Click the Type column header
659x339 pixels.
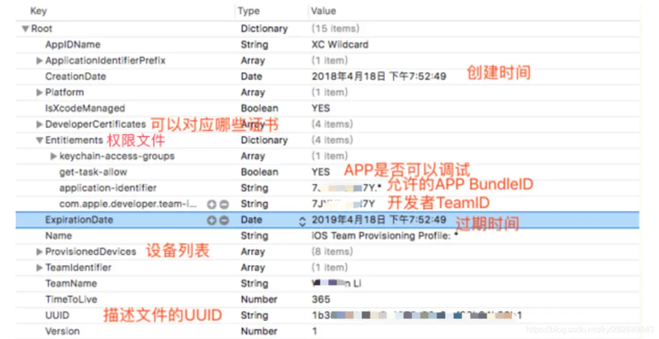tap(249, 11)
